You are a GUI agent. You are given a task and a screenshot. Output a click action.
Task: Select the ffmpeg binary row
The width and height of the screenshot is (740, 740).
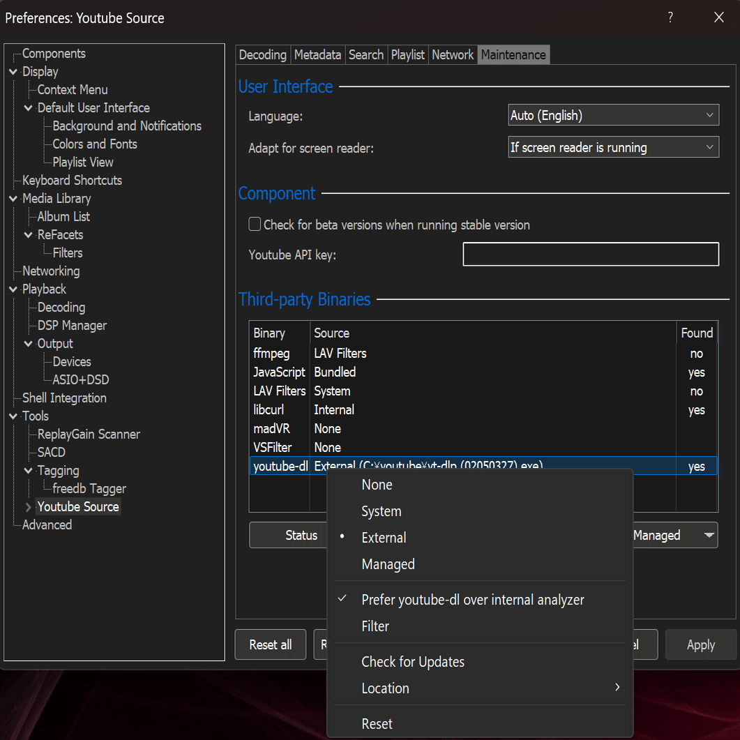tap(484, 354)
